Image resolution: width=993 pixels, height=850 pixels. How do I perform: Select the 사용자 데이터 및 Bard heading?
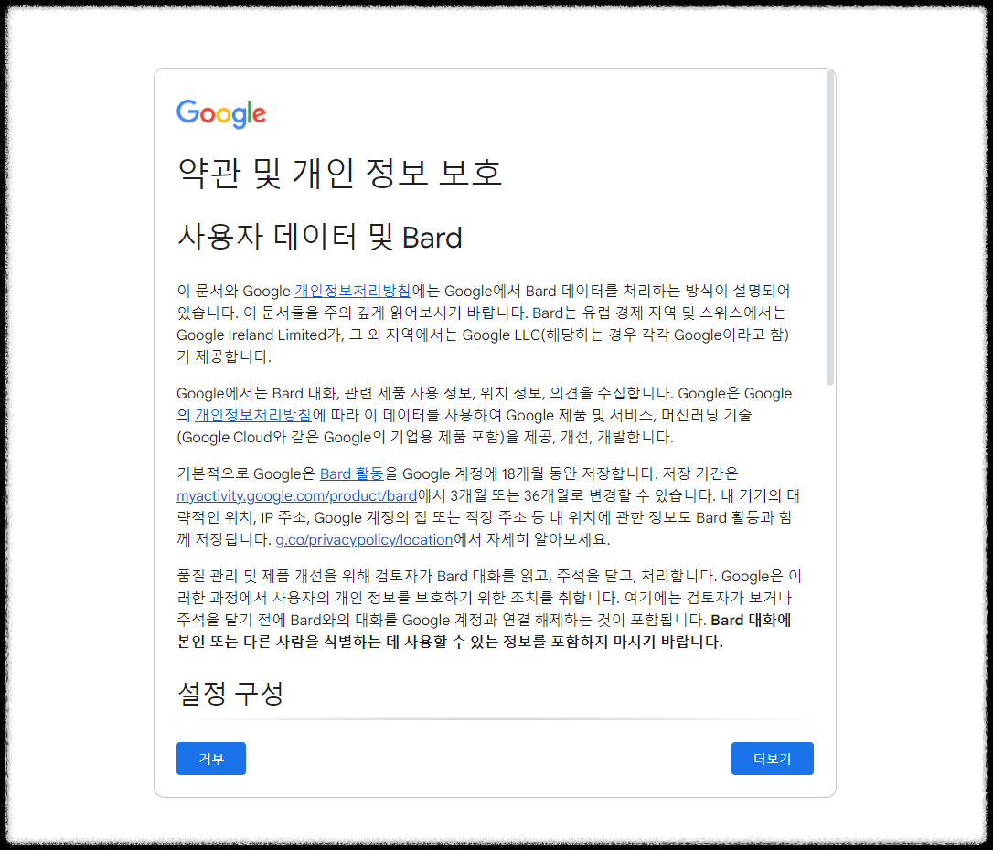(319, 237)
